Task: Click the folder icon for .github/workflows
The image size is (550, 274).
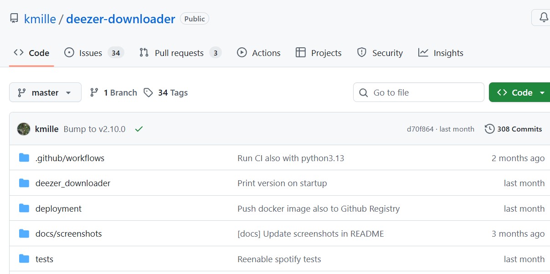Action: point(24,157)
